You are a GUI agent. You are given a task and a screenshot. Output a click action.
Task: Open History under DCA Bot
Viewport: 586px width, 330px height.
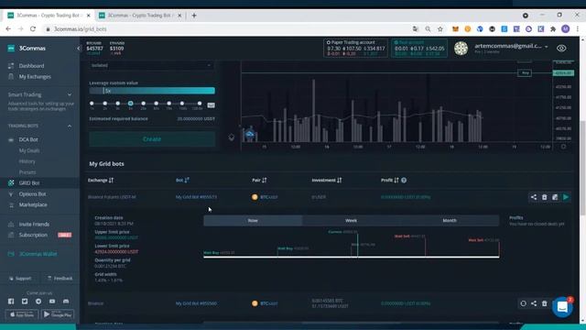click(x=27, y=161)
